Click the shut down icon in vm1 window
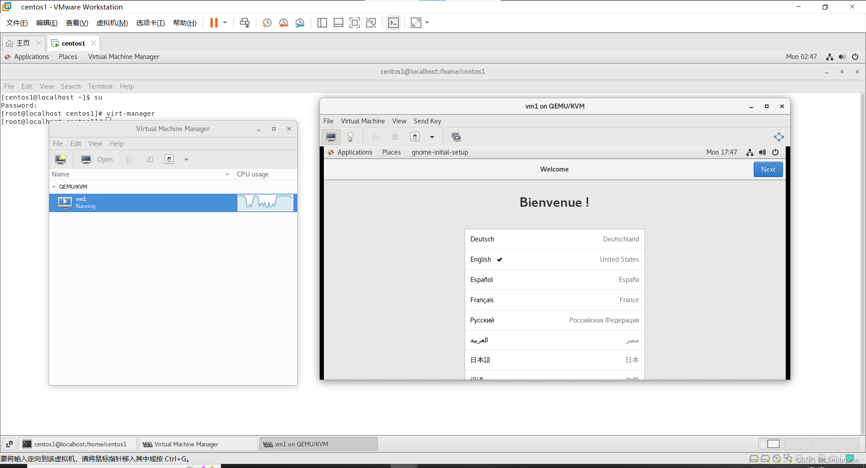 click(x=415, y=137)
